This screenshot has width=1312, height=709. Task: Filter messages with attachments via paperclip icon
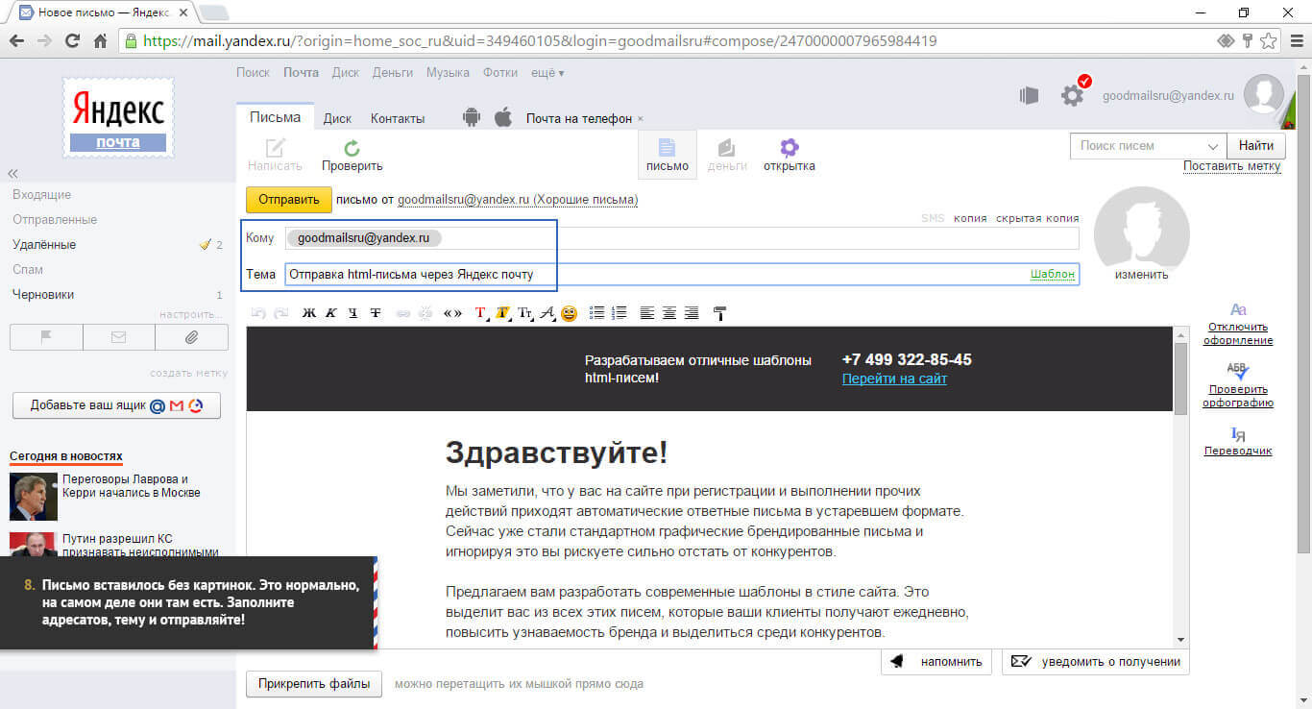[191, 337]
